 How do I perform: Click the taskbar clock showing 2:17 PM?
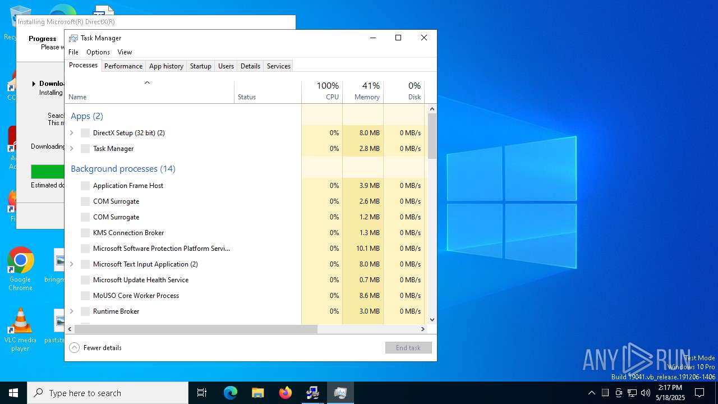click(x=670, y=393)
